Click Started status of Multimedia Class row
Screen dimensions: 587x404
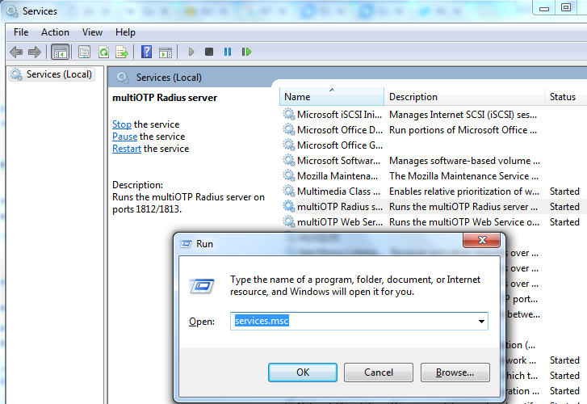tap(564, 191)
